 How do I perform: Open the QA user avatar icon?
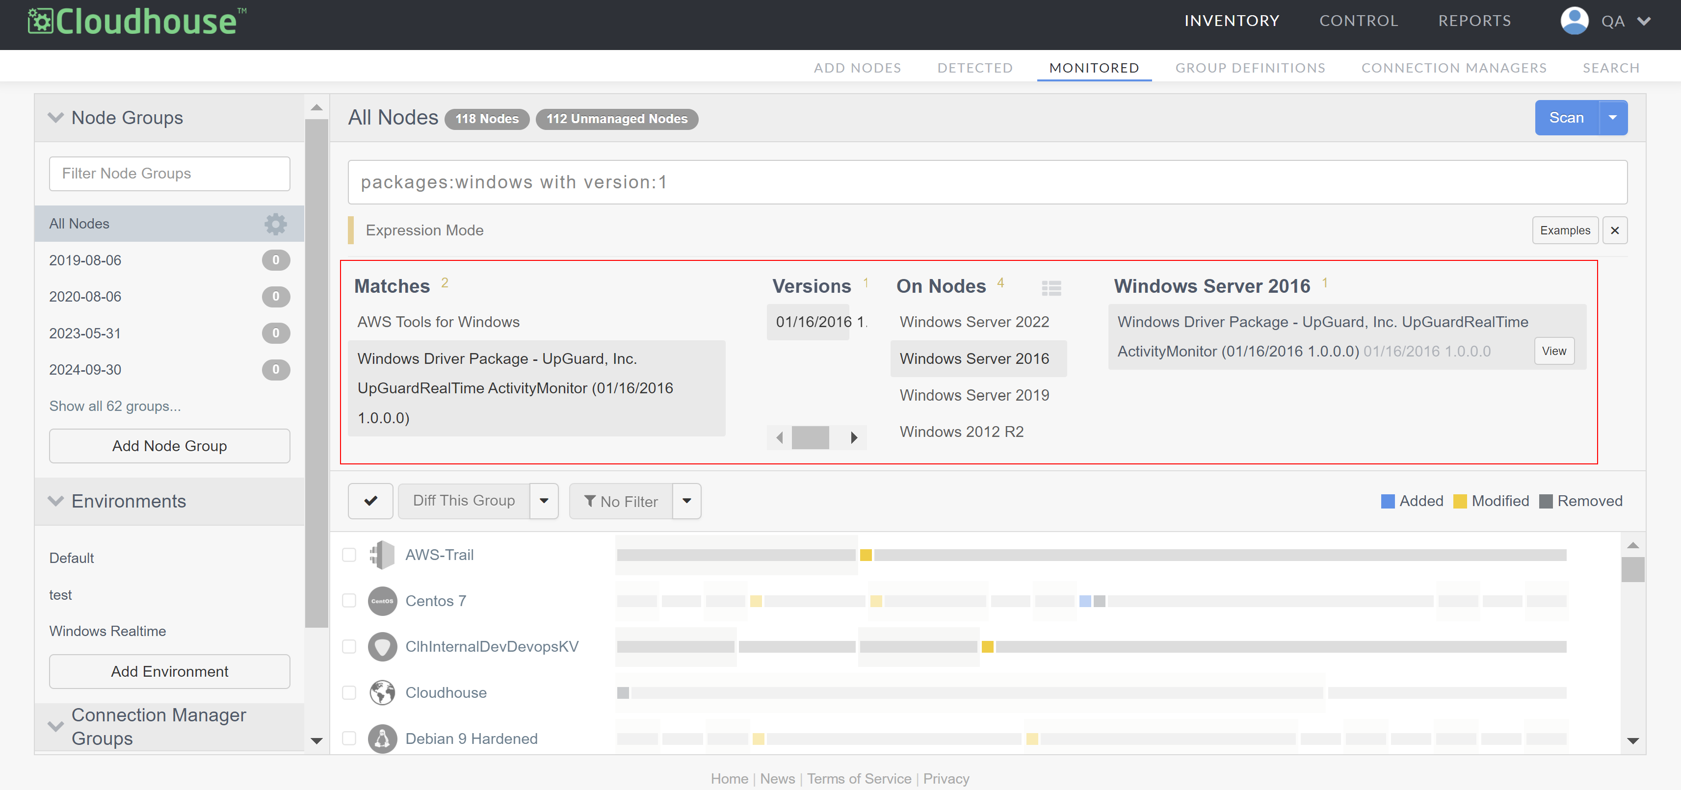[1574, 21]
